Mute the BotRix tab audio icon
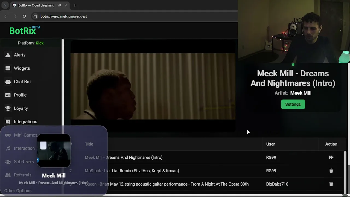 (59, 5)
